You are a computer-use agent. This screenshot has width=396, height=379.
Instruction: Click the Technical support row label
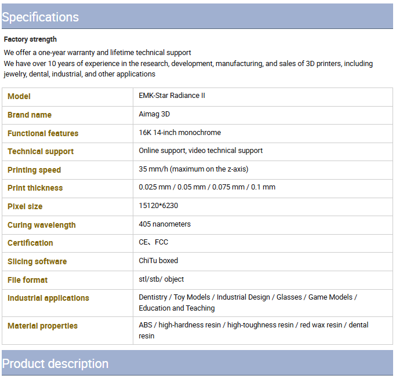[x=41, y=151]
